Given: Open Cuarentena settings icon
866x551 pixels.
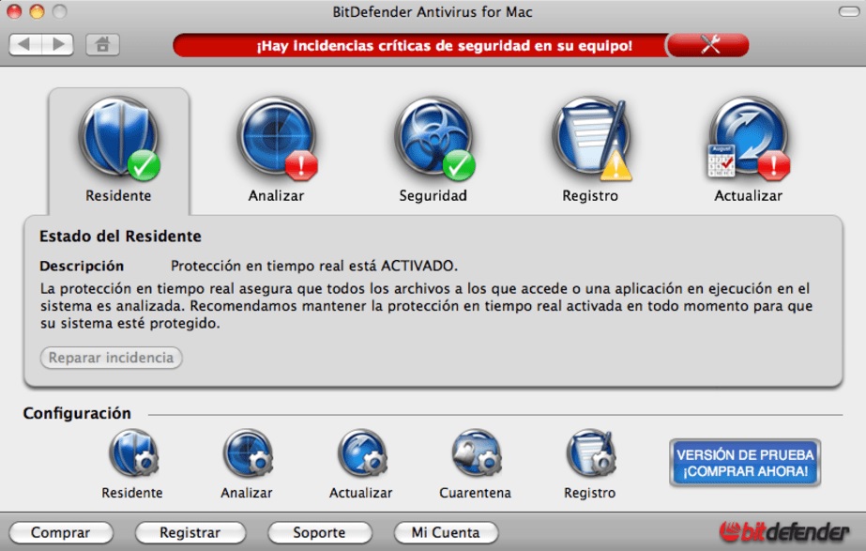Looking at the screenshot, I should pyautogui.click(x=476, y=465).
